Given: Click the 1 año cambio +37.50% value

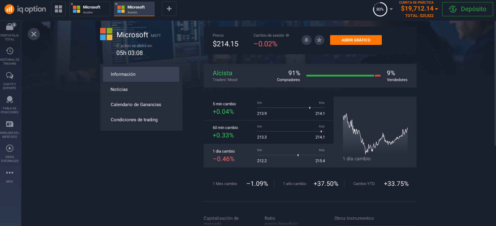Looking at the screenshot, I should click(x=326, y=184).
